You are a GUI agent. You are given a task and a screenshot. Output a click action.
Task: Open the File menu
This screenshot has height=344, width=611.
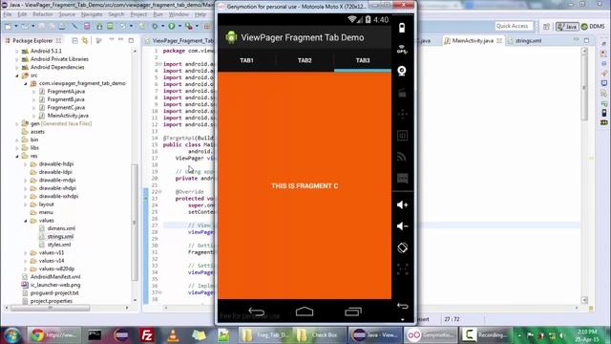[x=8, y=14]
